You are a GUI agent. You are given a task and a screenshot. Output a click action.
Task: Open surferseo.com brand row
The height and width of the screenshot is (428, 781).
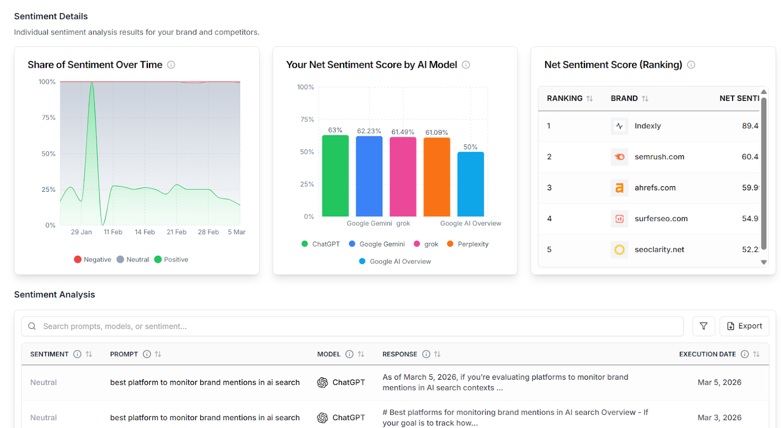point(661,219)
